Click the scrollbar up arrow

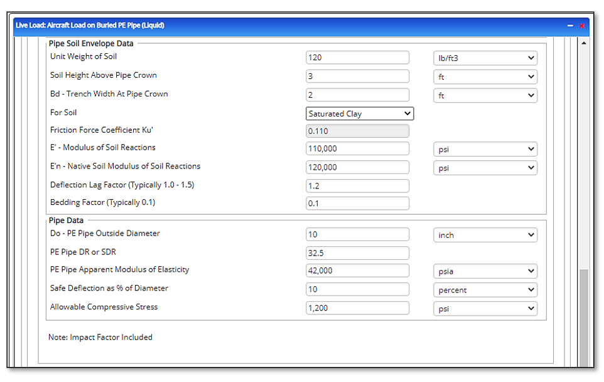584,43
